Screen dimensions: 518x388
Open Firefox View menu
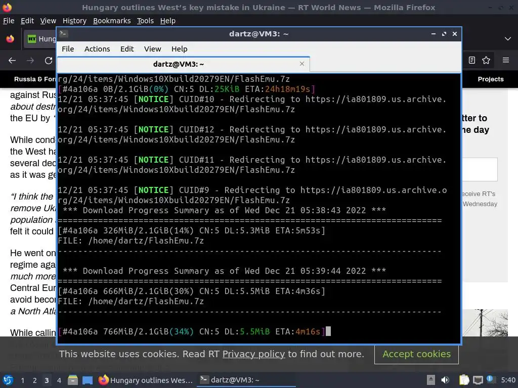tap(48, 20)
